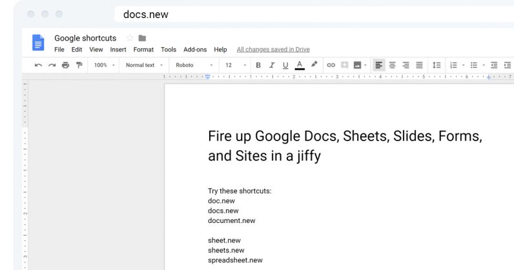Click the docs.new line in the document body
Screen dimensions: 514x270
point(223,211)
